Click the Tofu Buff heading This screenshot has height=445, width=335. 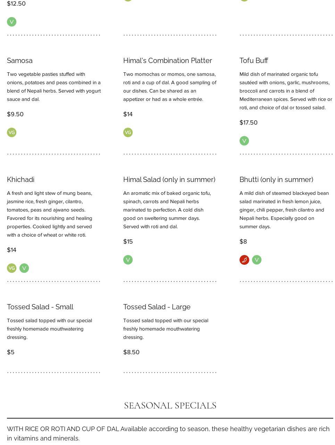pyautogui.click(x=253, y=61)
